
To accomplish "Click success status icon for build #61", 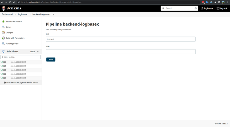I will coord(2,78).
